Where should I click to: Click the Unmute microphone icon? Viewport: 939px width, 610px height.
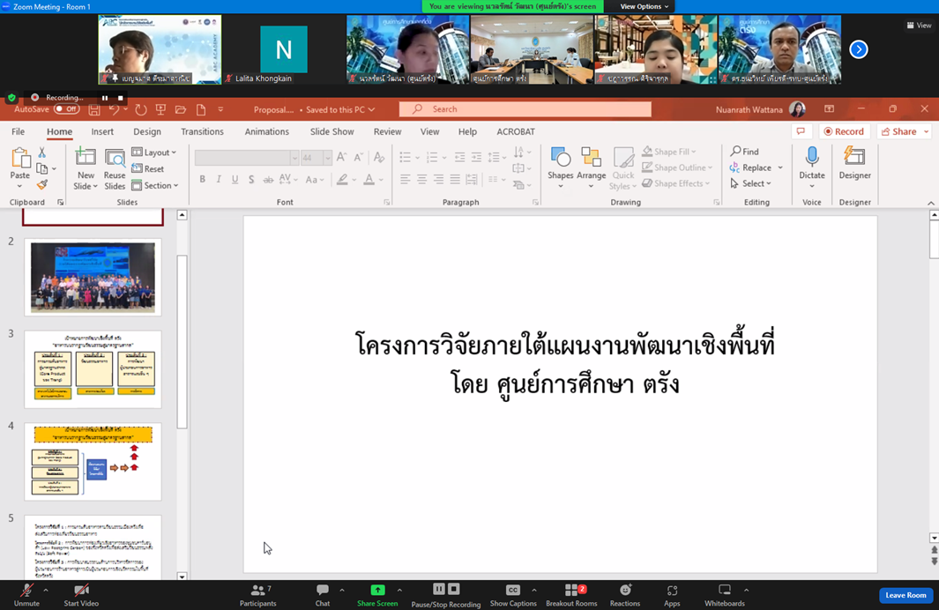pyautogui.click(x=26, y=591)
